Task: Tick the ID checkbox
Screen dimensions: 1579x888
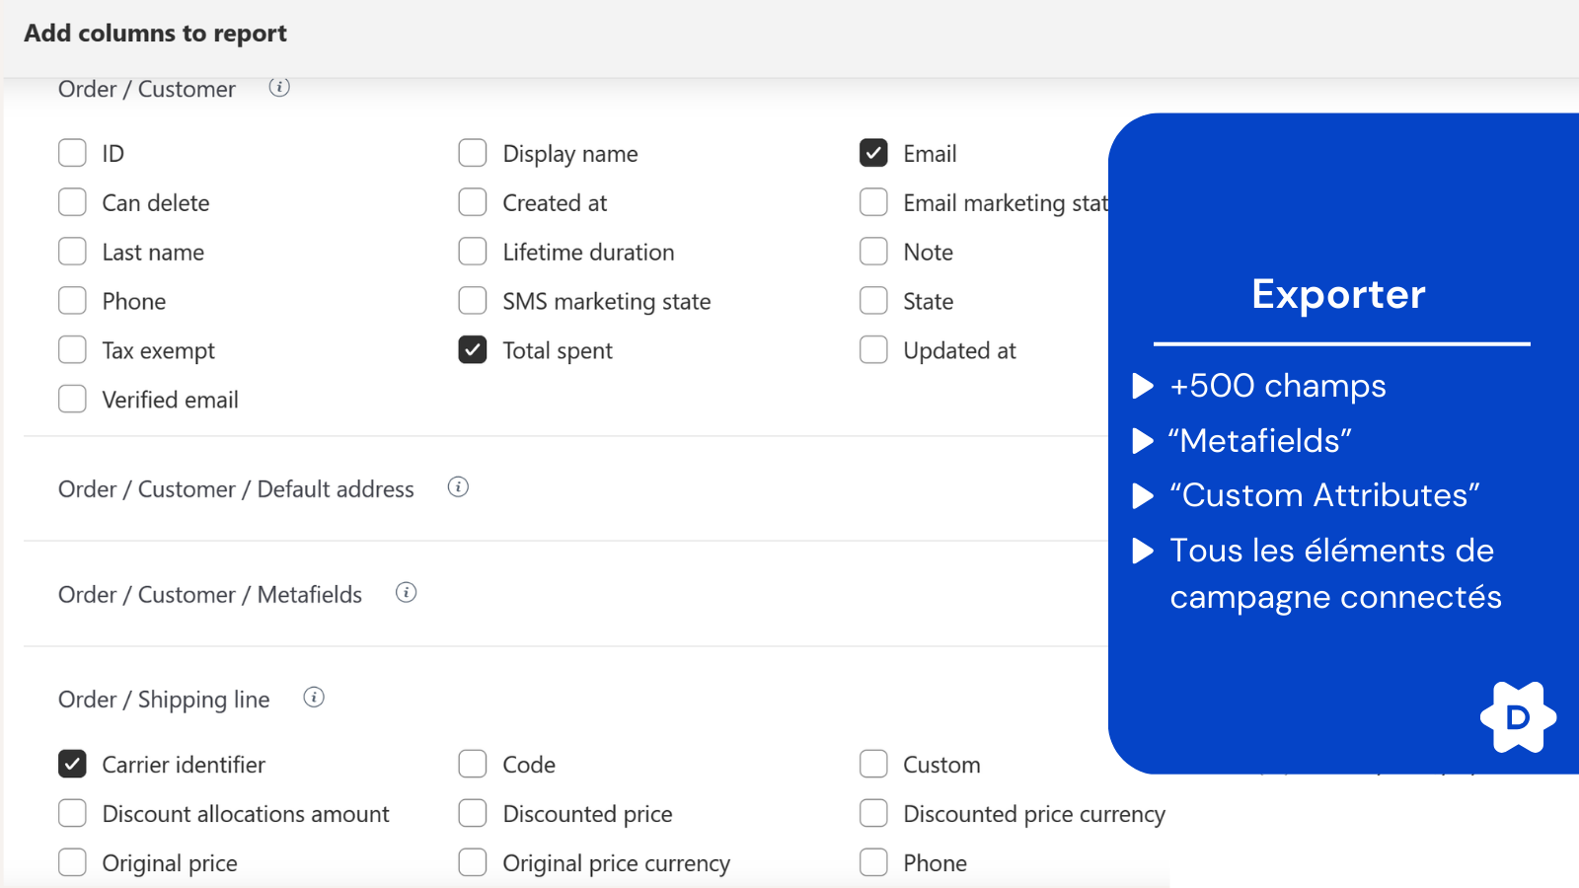Action: (x=72, y=153)
